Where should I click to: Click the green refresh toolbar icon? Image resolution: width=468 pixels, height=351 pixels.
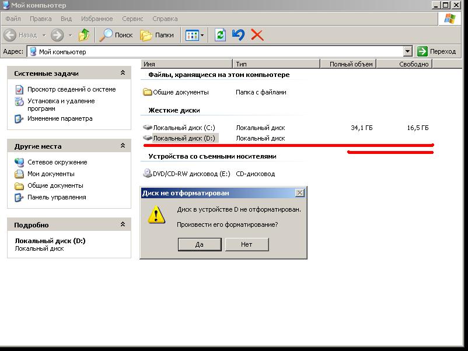[x=220, y=35]
